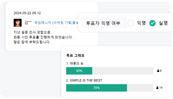The height and width of the screenshot is (99, 173).
Task: Select poll option 1. 태풍의 눈
Action: pyautogui.click(x=75, y=63)
